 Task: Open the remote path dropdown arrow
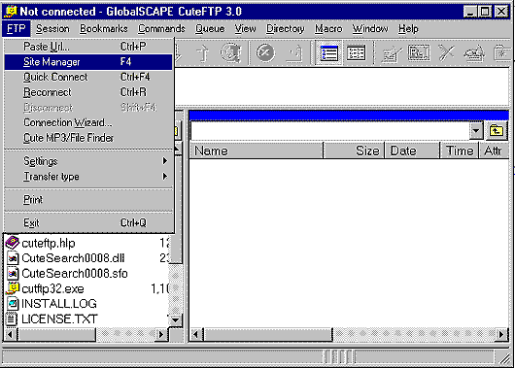[476, 131]
